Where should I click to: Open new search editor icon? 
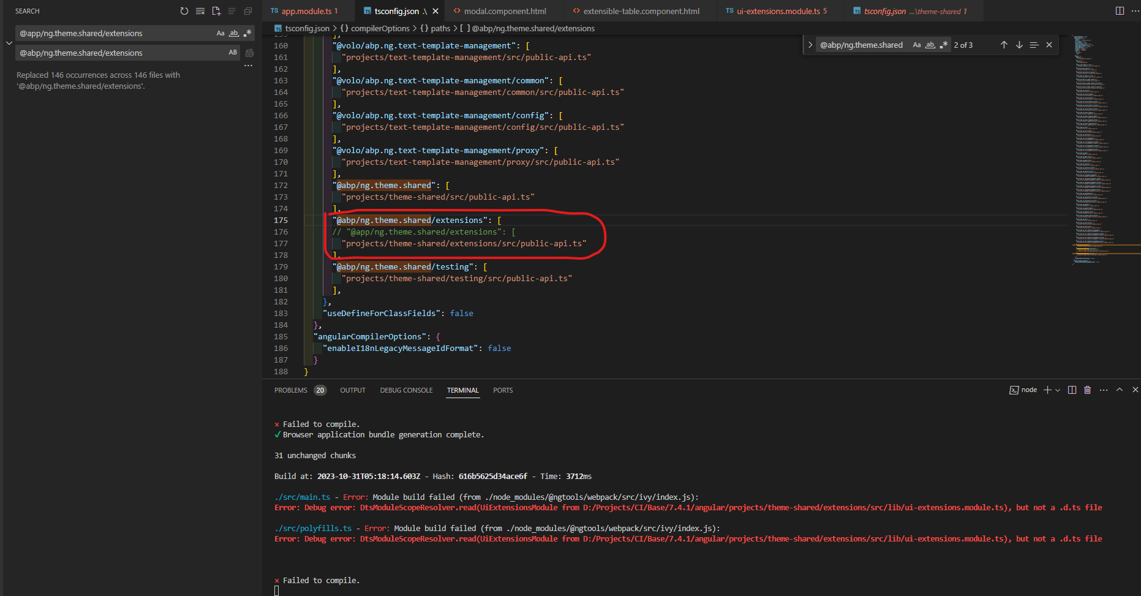coord(216,11)
